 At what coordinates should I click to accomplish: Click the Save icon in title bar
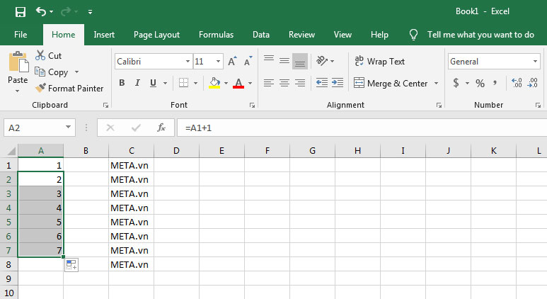pyautogui.click(x=21, y=12)
